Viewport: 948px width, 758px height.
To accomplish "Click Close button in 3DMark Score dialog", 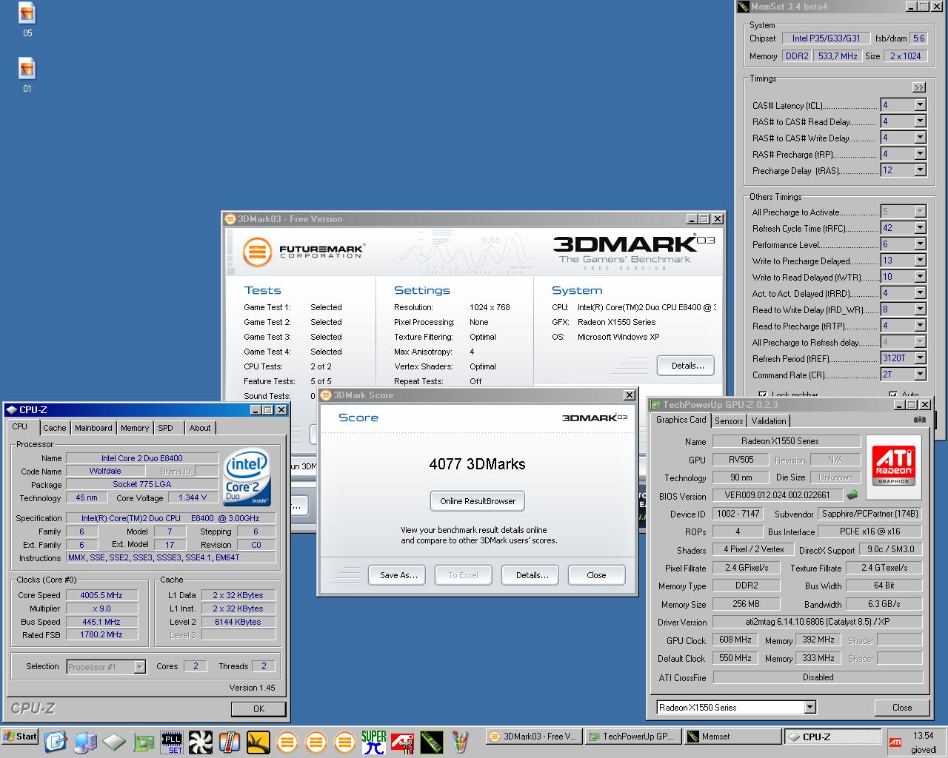I will [596, 575].
